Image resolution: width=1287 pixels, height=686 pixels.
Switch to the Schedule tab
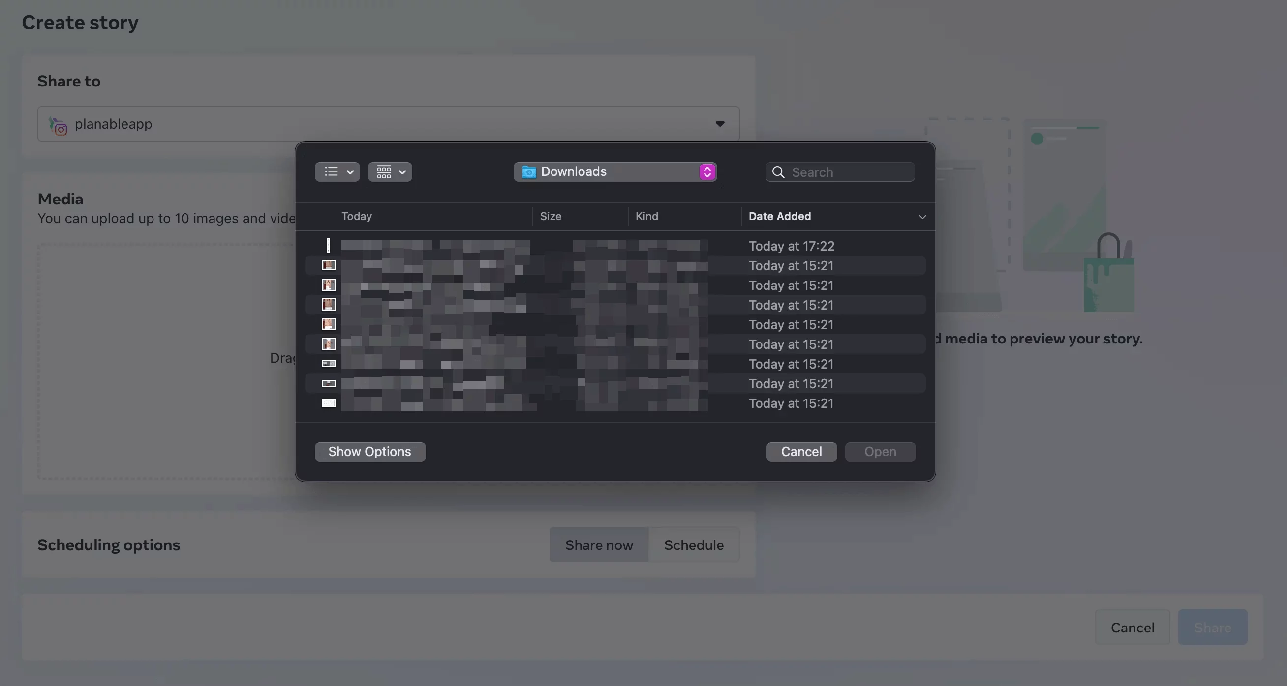694,545
